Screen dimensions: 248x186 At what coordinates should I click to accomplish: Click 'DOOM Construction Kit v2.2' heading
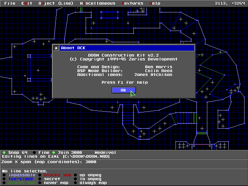[123, 55]
